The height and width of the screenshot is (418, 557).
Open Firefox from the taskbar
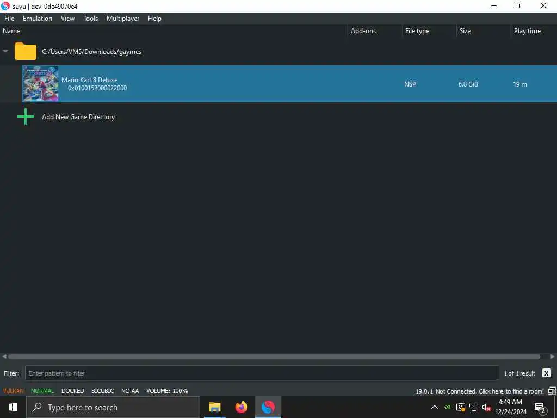tap(242, 407)
